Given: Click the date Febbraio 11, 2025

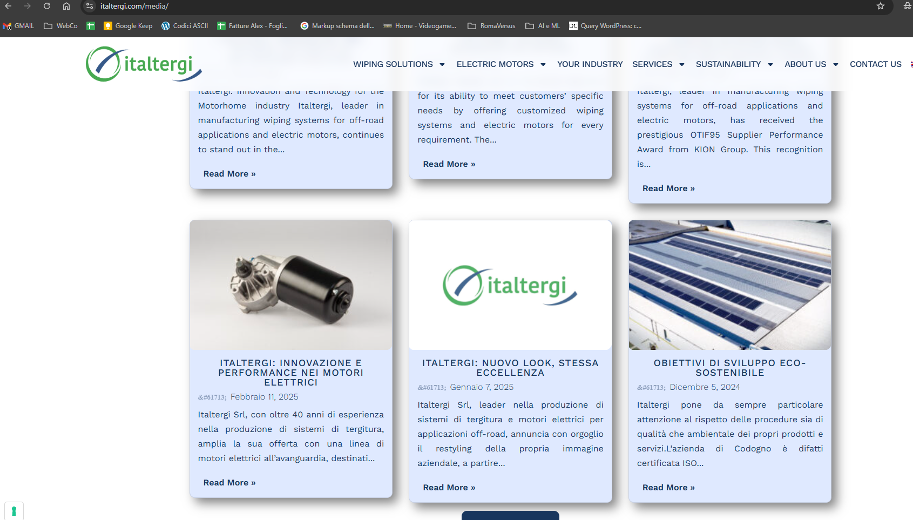Looking at the screenshot, I should pos(264,397).
